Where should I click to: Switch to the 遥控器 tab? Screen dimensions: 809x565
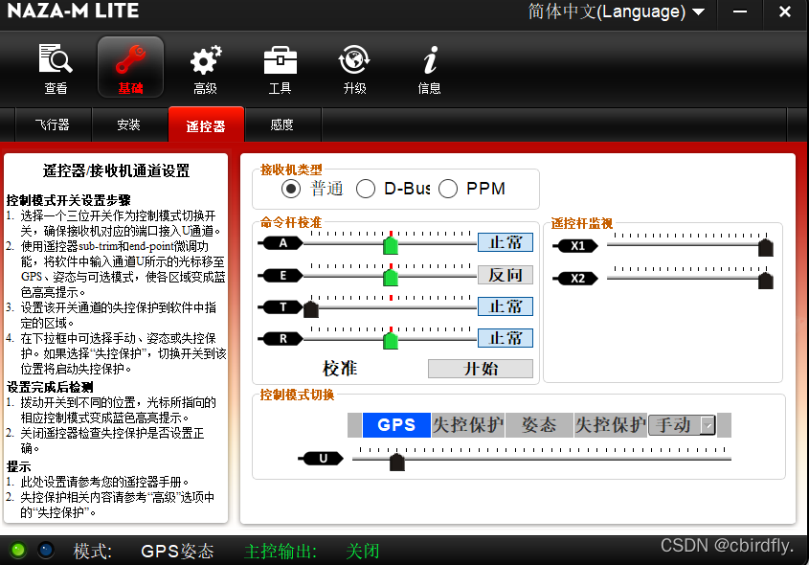click(x=206, y=124)
